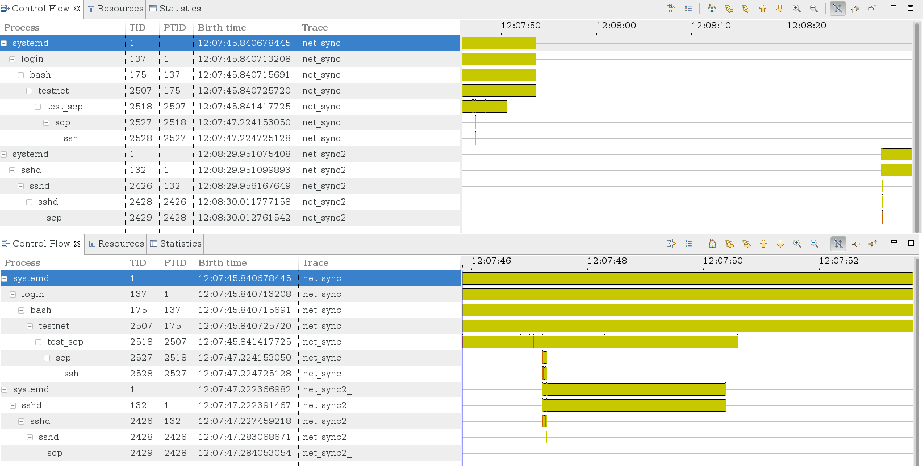Click Align Views icon in lower view toolbar
The height and width of the screenshot is (466, 923).
(x=671, y=244)
